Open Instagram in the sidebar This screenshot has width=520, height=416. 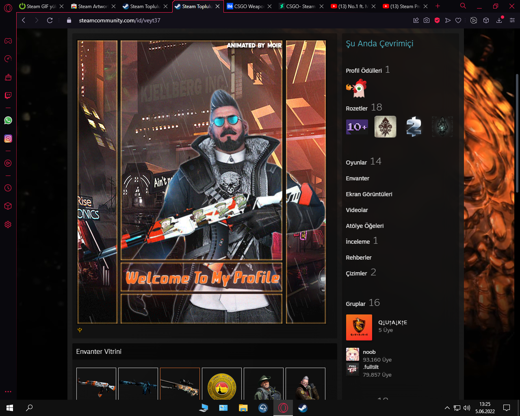[x=8, y=139]
